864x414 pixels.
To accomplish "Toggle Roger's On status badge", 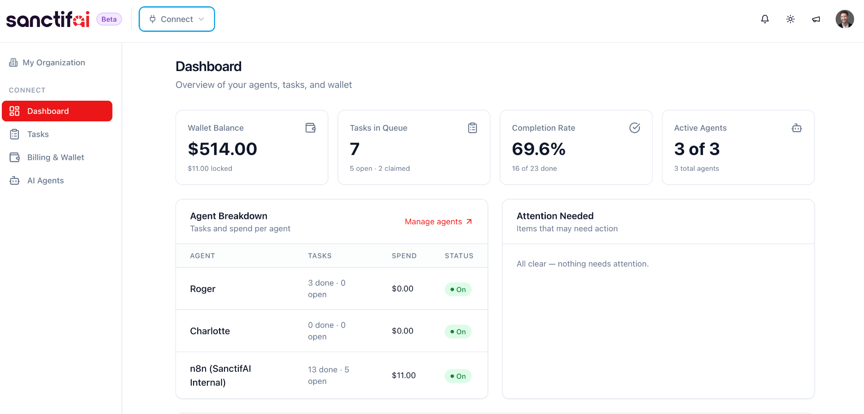I will click(x=458, y=289).
